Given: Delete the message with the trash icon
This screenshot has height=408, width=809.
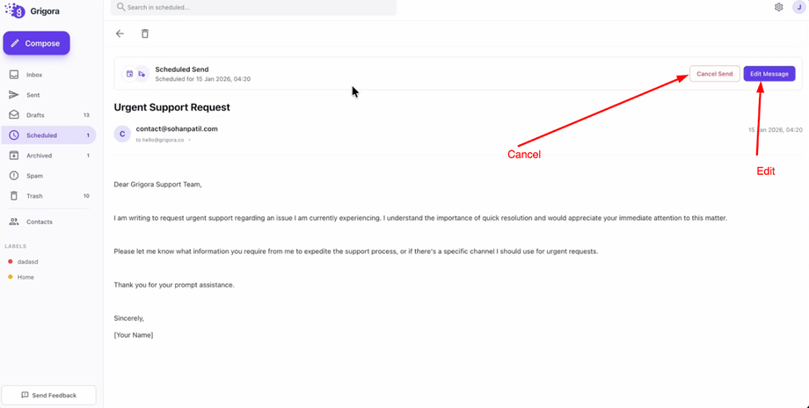Looking at the screenshot, I should (x=145, y=33).
